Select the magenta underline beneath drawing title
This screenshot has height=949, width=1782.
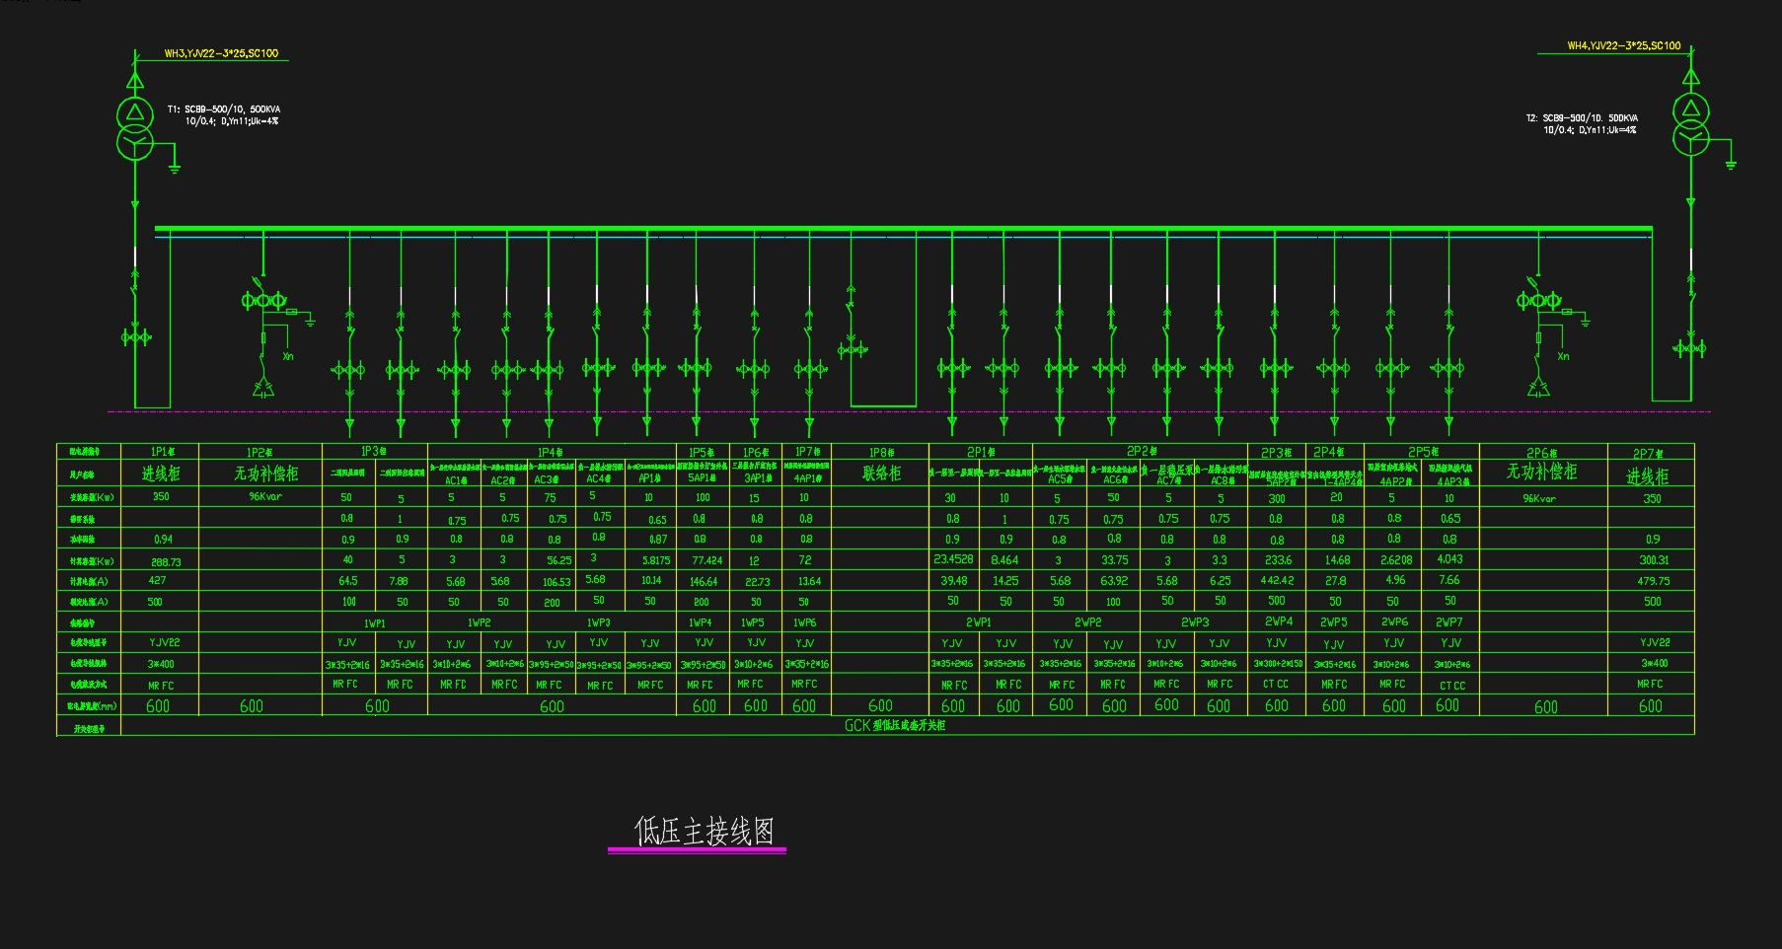point(697,848)
